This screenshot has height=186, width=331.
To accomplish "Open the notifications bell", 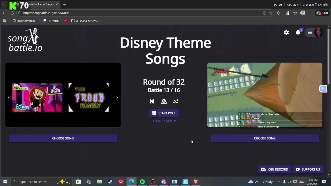I will [x=298, y=32].
